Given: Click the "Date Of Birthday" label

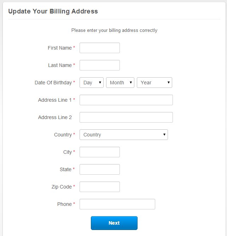Looking at the screenshot, I should (53, 83).
